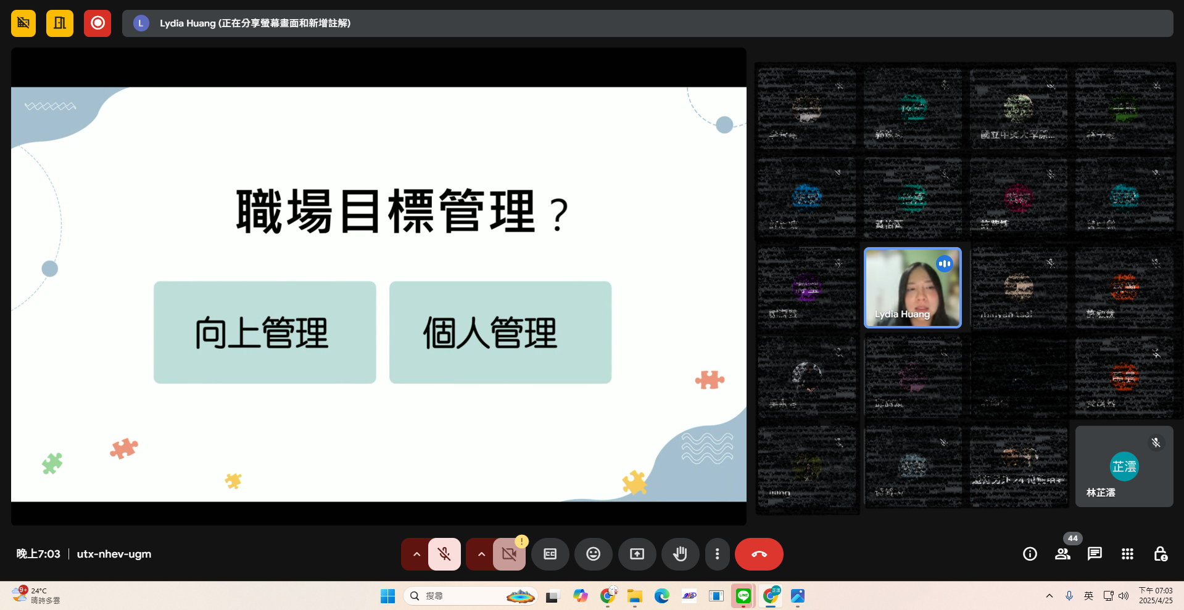The height and width of the screenshot is (610, 1184).
Task: Select Lydia Huang's video tile
Action: pyautogui.click(x=913, y=288)
